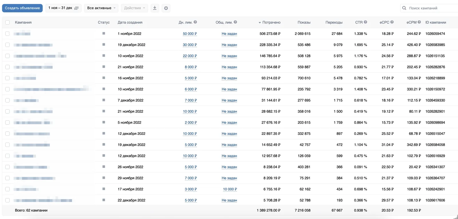
Task: Tick checkbox for campaign 1026151135
Action: pos(7,56)
